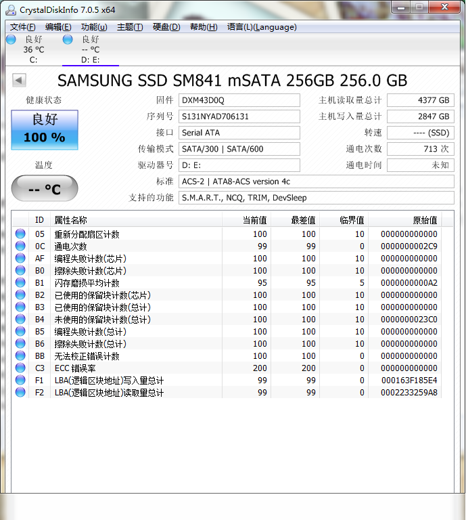The height and width of the screenshot is (520, 466).
Task: Click the 临界值 column header
Action: click(x=344, y=220)
